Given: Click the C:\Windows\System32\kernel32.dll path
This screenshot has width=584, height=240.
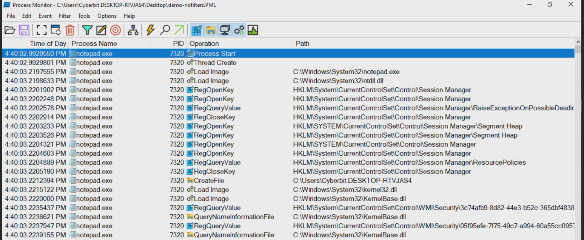Looking at the screenshot, I should 345,190.
